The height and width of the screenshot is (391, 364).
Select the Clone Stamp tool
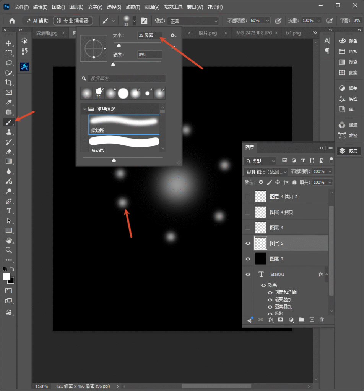(x=9, y=132)
